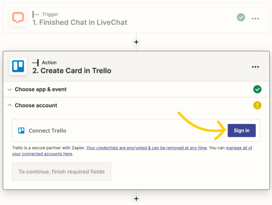
Task: Open the credentials are encrypted link
Action: [146, 148]
